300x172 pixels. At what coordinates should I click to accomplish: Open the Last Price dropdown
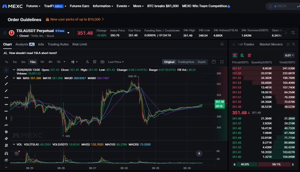[116, 62]
